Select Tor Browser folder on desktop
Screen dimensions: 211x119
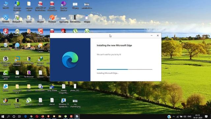coord(29,74)
